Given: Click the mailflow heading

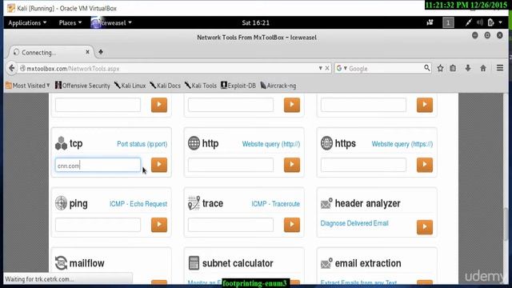Looking at the screenshot, I should 87,263.
